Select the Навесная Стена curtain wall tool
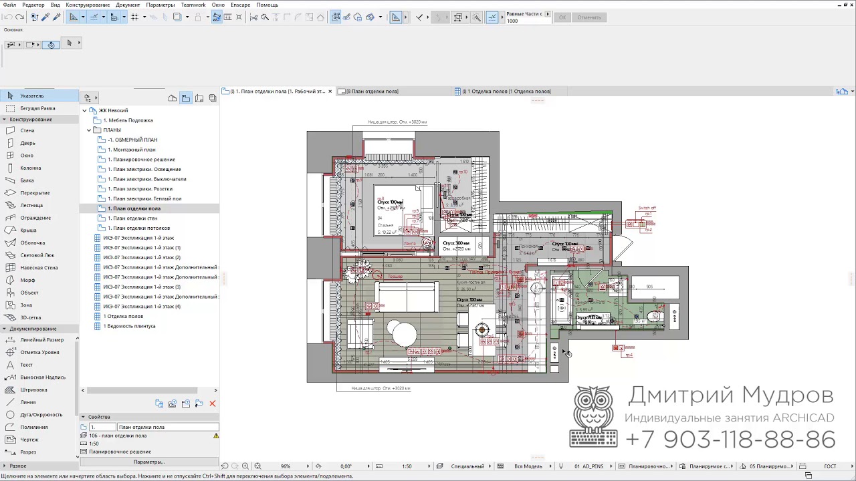Viewport: 856px width, 481px height. tap(39, 268)
